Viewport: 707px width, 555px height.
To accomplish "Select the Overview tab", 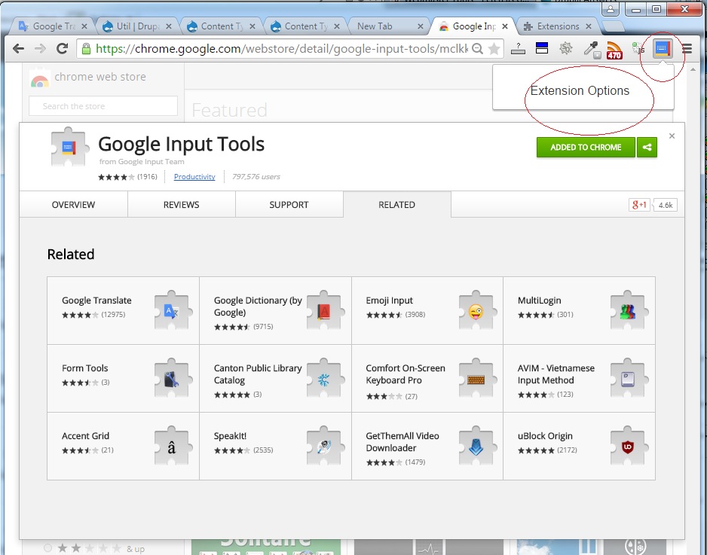I will pos(74,205).
